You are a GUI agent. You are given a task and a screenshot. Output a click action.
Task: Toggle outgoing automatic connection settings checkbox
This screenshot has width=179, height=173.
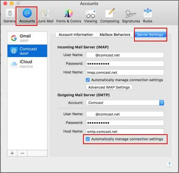tap(88, 139)
